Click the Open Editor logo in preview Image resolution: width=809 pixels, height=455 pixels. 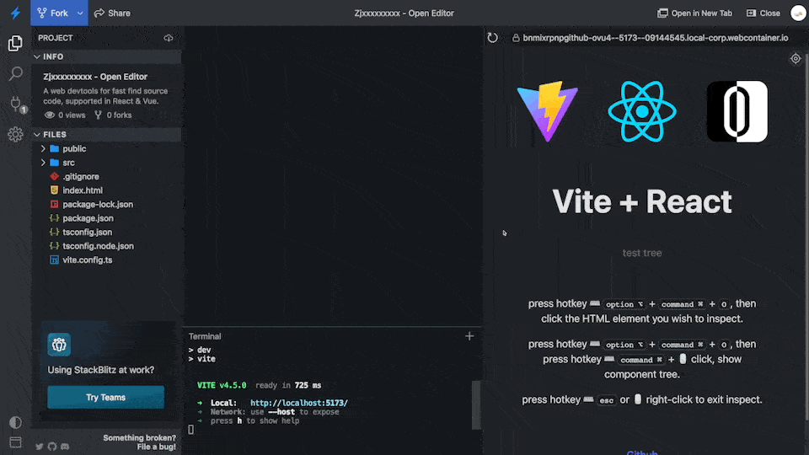(x=737, y=111)
